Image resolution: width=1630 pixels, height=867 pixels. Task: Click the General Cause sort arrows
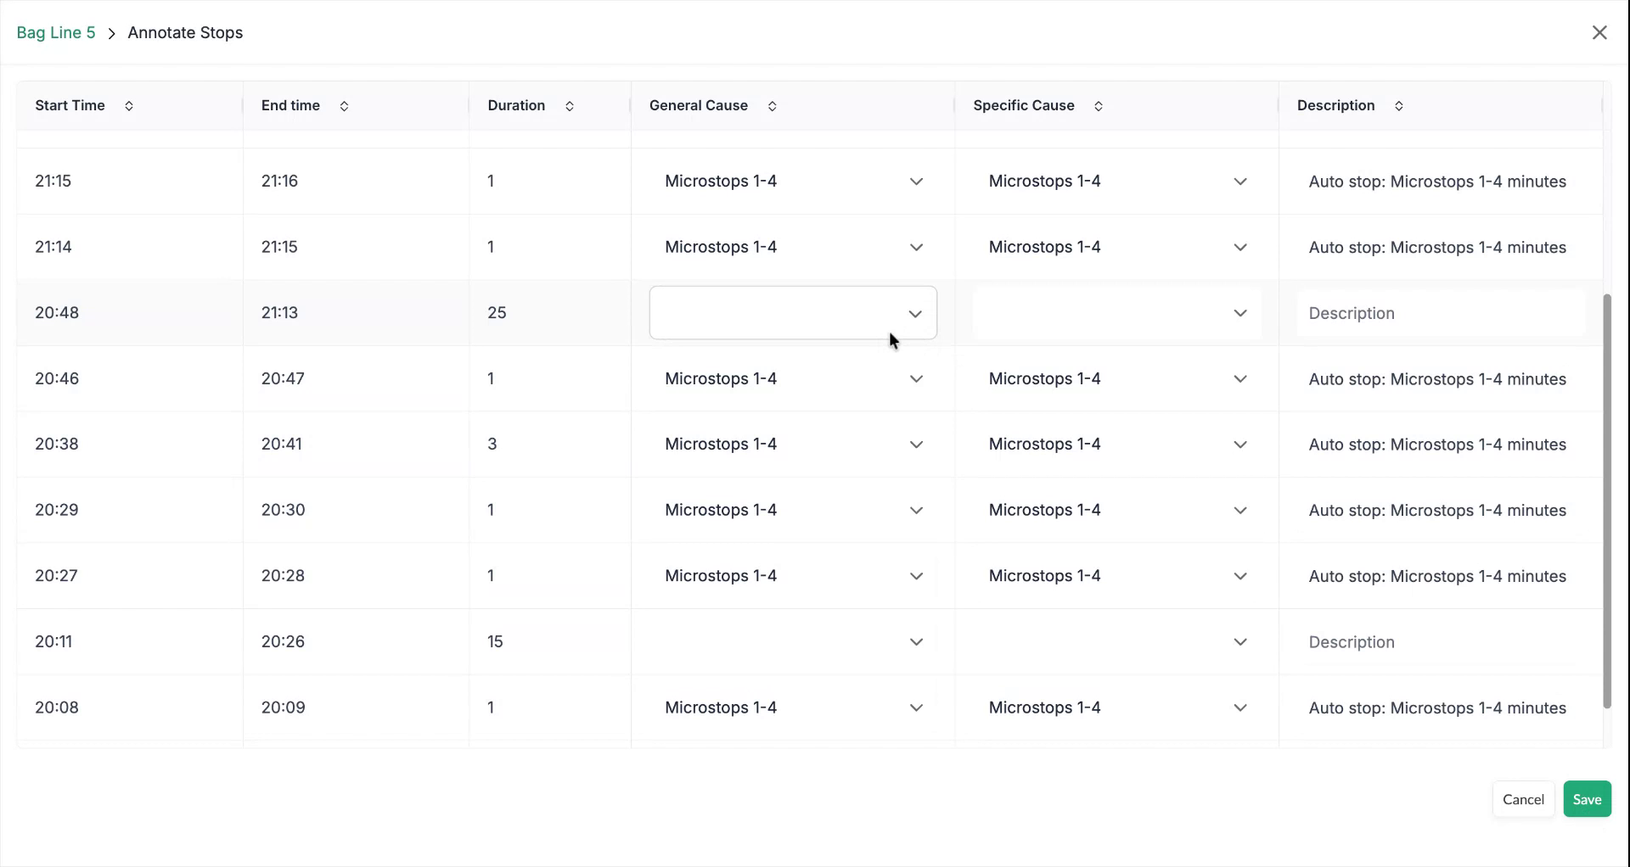tap(772, 106)
